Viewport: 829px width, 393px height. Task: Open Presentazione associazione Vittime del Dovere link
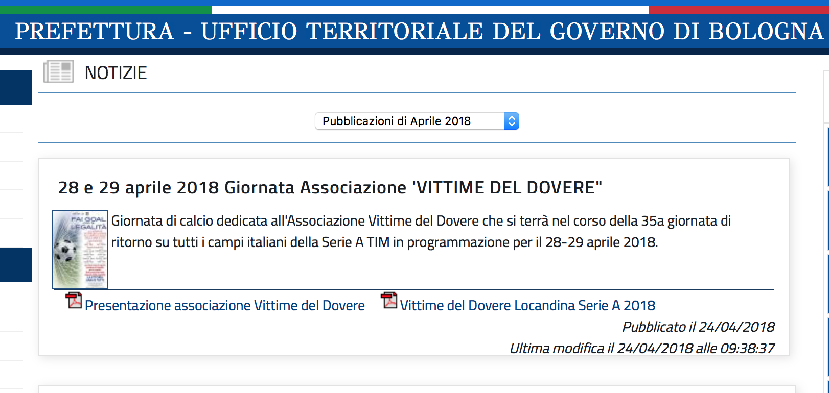[x=224, y=305]
